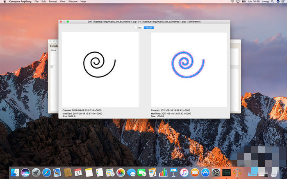Open Reminders list icon in dock
This screenshot has height=179, width=287.
(x=99, y=172)
